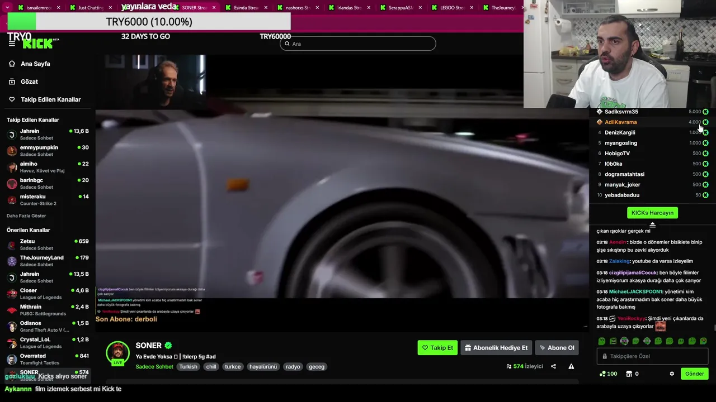
Task: Click dogramatahtasi in the leaderboard
Action: (x=624, y=174)
